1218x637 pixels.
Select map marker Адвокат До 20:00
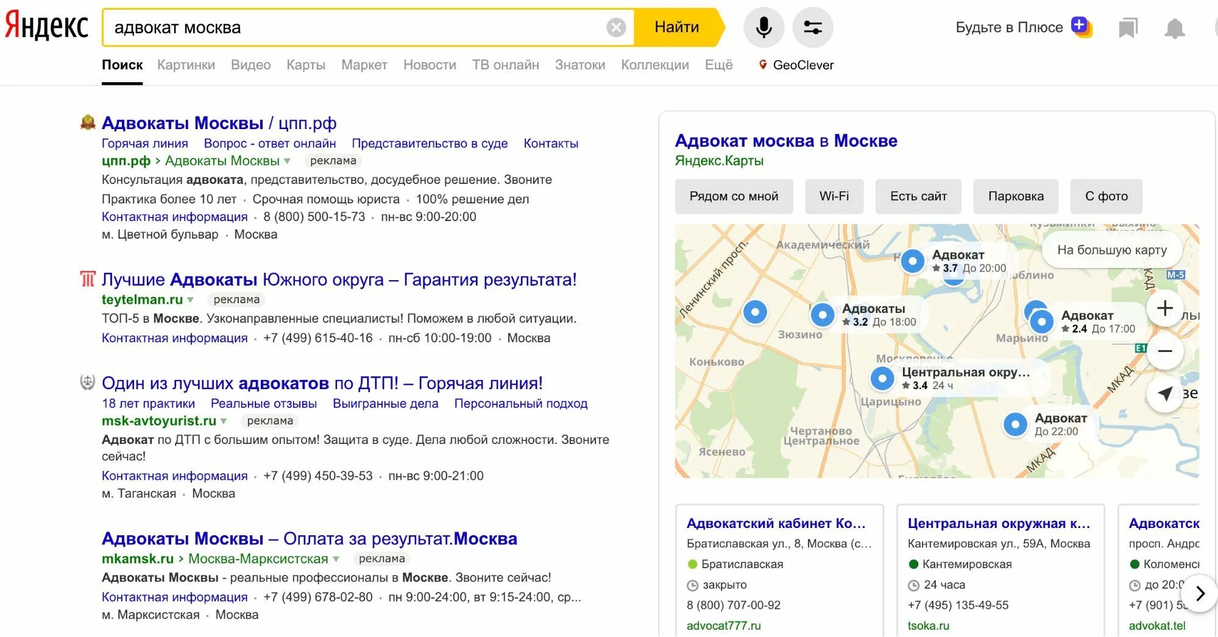tap(912, 261)
